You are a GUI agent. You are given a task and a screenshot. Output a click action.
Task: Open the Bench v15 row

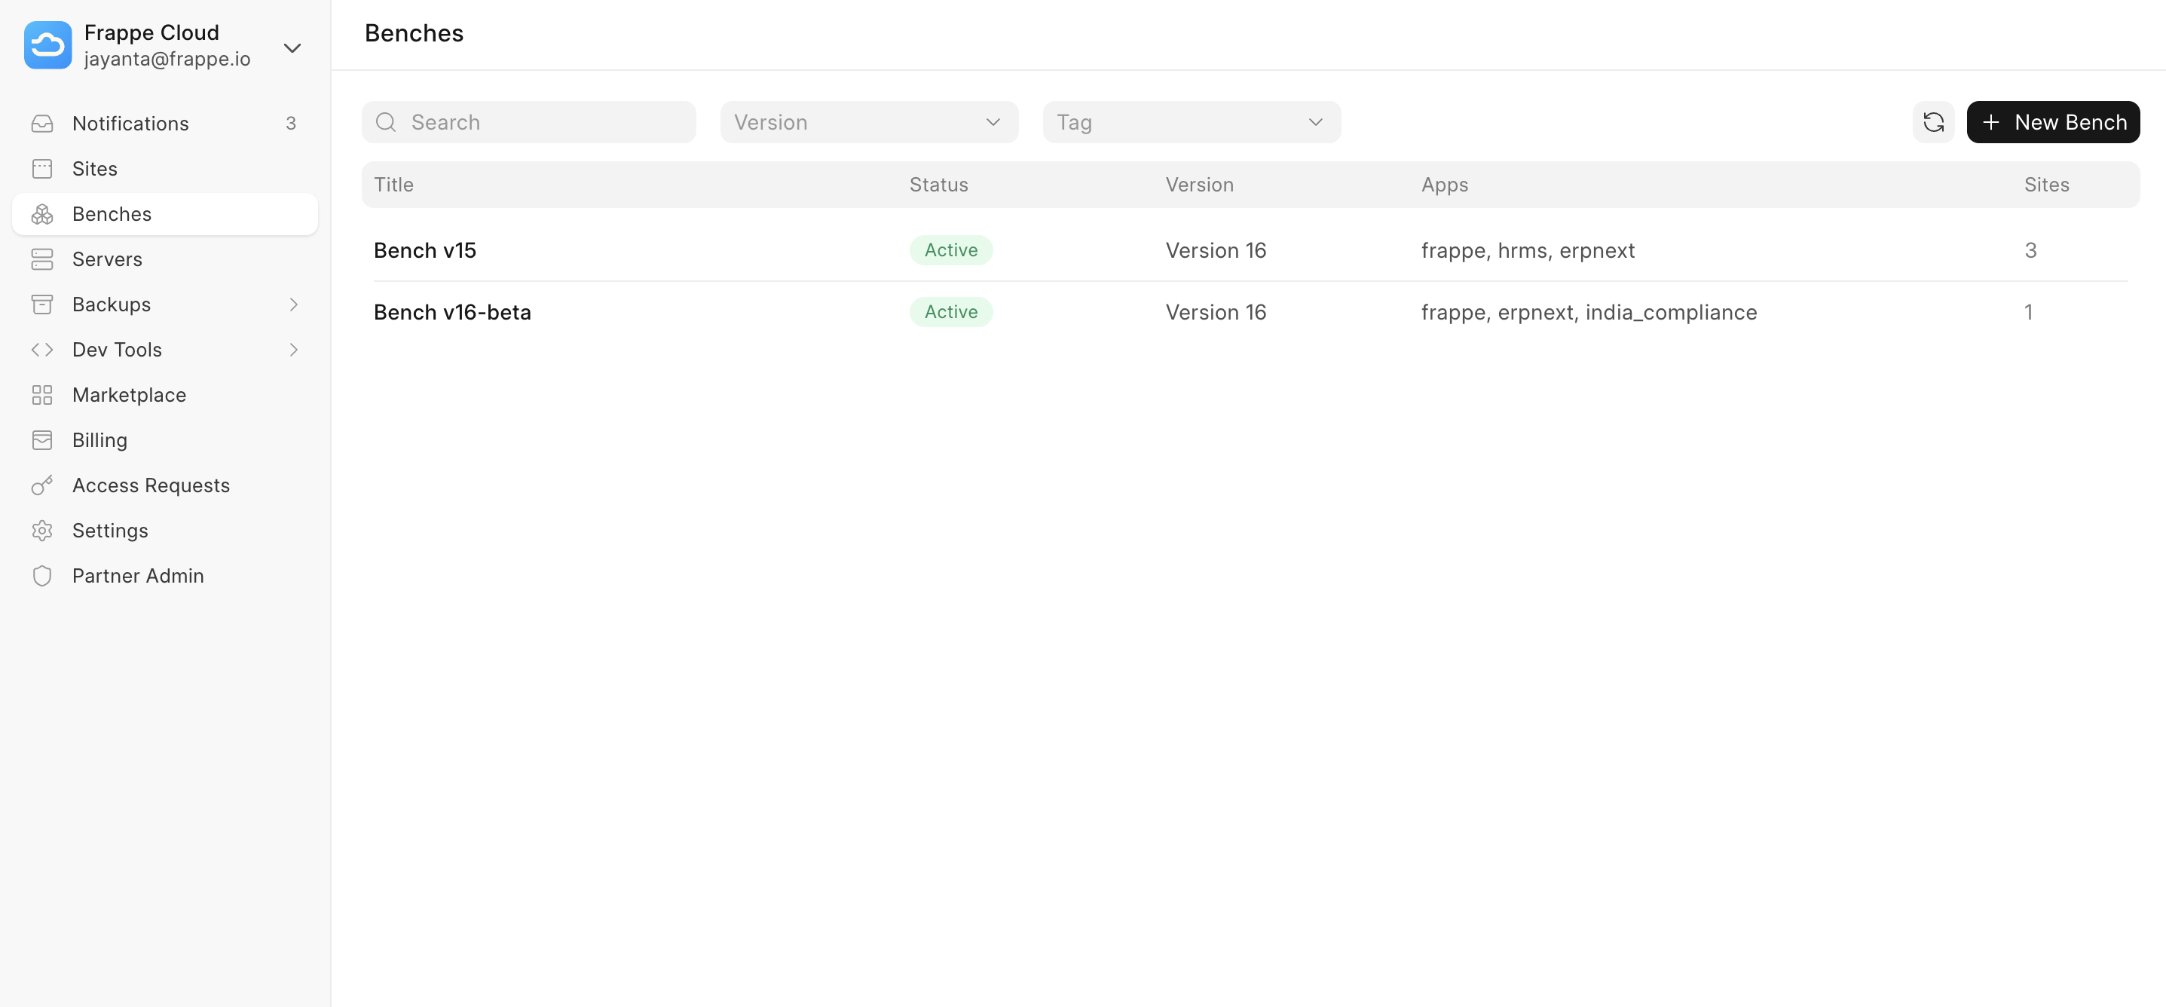tap(424, 251)
